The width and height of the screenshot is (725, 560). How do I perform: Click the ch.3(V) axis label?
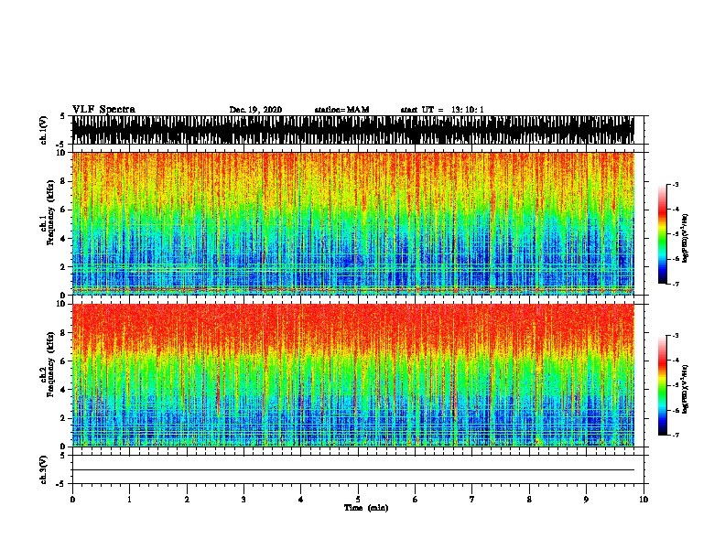[44, 469]
